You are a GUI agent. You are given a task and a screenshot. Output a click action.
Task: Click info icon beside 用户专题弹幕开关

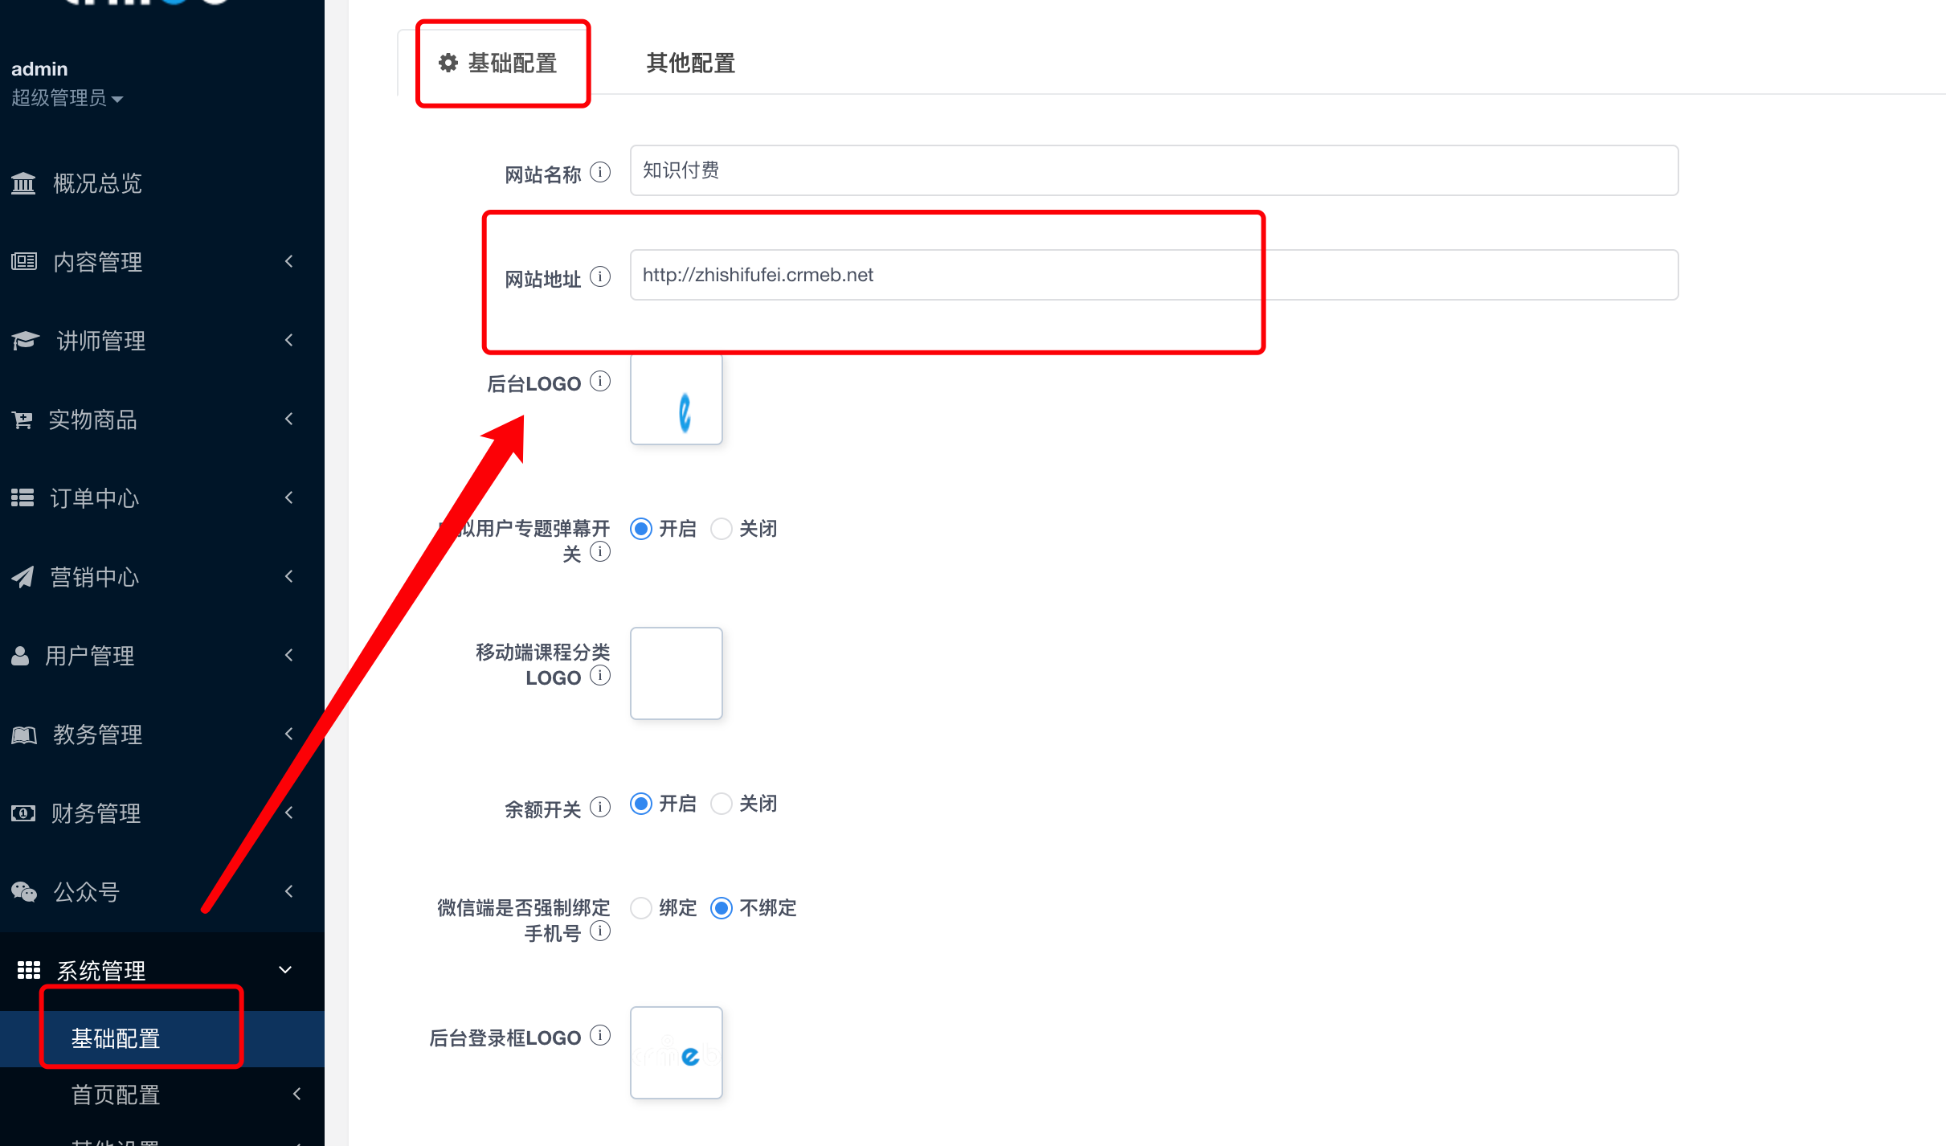(x=600, y=551)
